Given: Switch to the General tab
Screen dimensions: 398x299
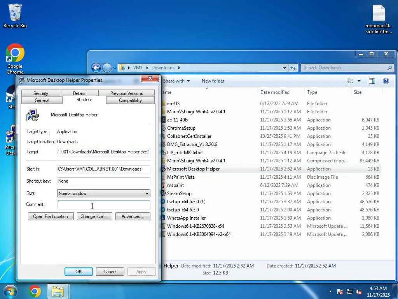Looking at the screenshot, I should 42,100.
